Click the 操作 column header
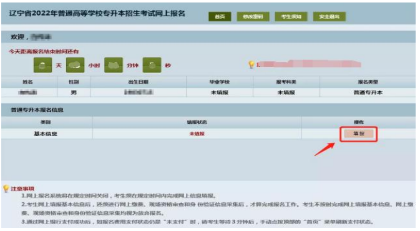This screenshot has width=420, height=231. [x=359, y=122]
